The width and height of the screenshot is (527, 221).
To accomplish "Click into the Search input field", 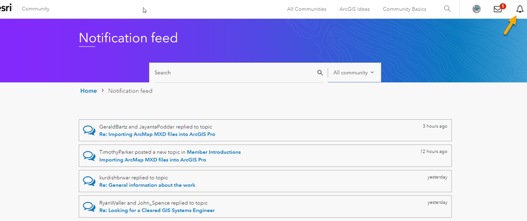I will point(232,73).
